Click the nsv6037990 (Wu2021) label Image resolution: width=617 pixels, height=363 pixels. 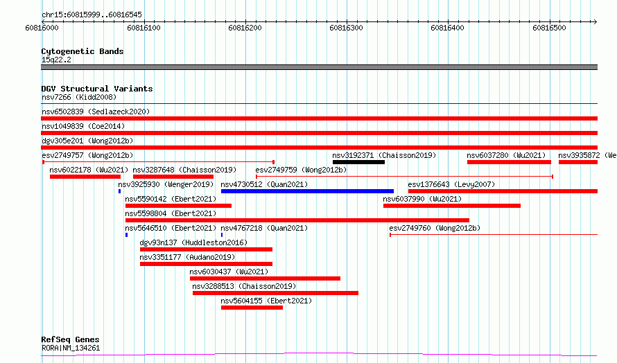coord(422,199)
